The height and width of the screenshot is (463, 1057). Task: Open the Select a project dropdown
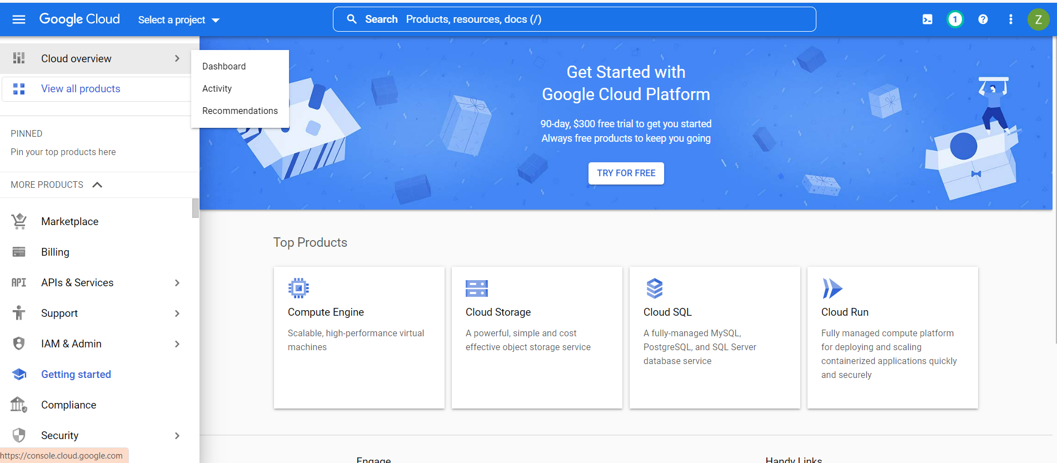click(179, 20)
